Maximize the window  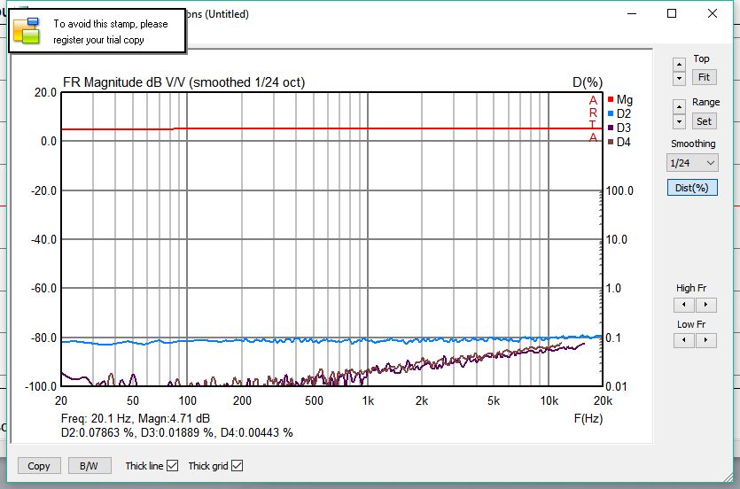pos(672,13)
